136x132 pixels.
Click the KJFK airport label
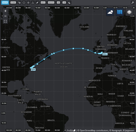click(x=33, y=69)
